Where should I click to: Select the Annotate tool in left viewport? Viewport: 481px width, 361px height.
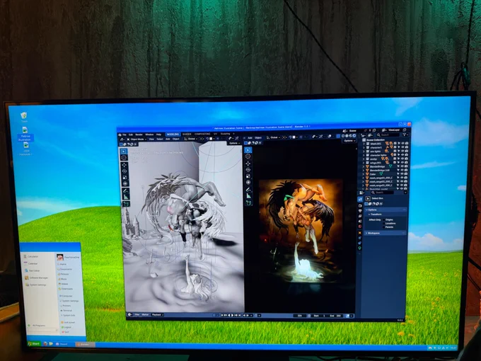125,191
